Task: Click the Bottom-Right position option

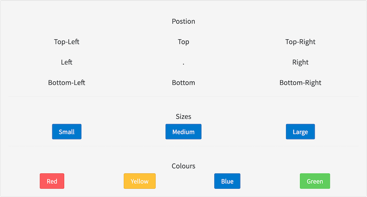Action: coord(300,83)
